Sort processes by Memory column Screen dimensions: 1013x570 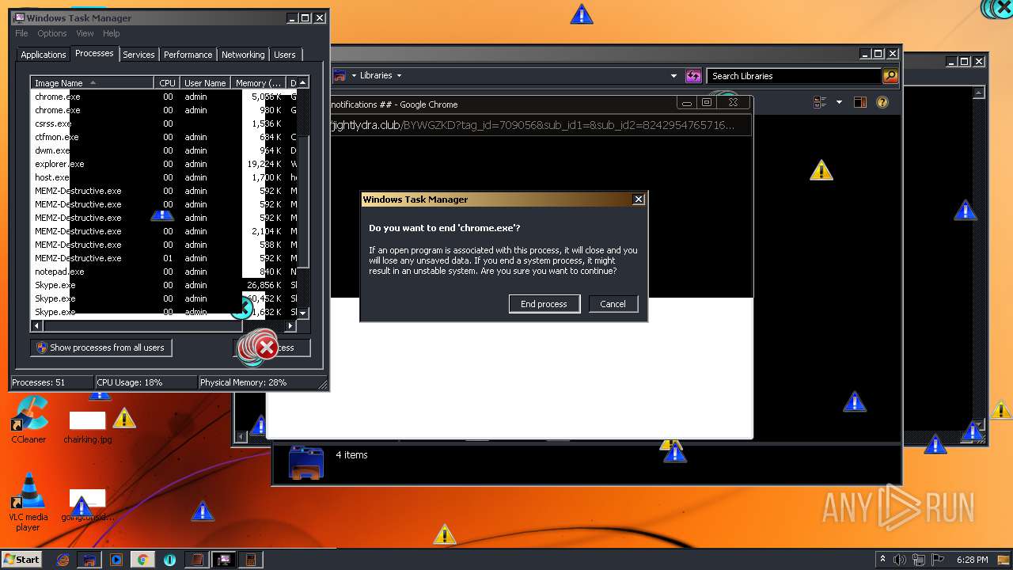point(259,83)
